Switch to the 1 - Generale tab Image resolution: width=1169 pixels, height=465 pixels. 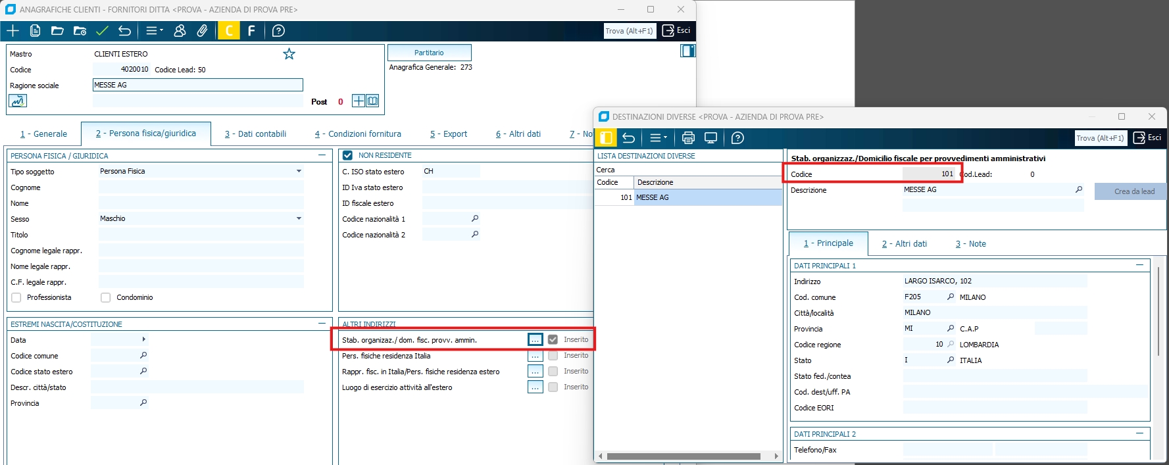pyautogui.click(x=43, y=134)
